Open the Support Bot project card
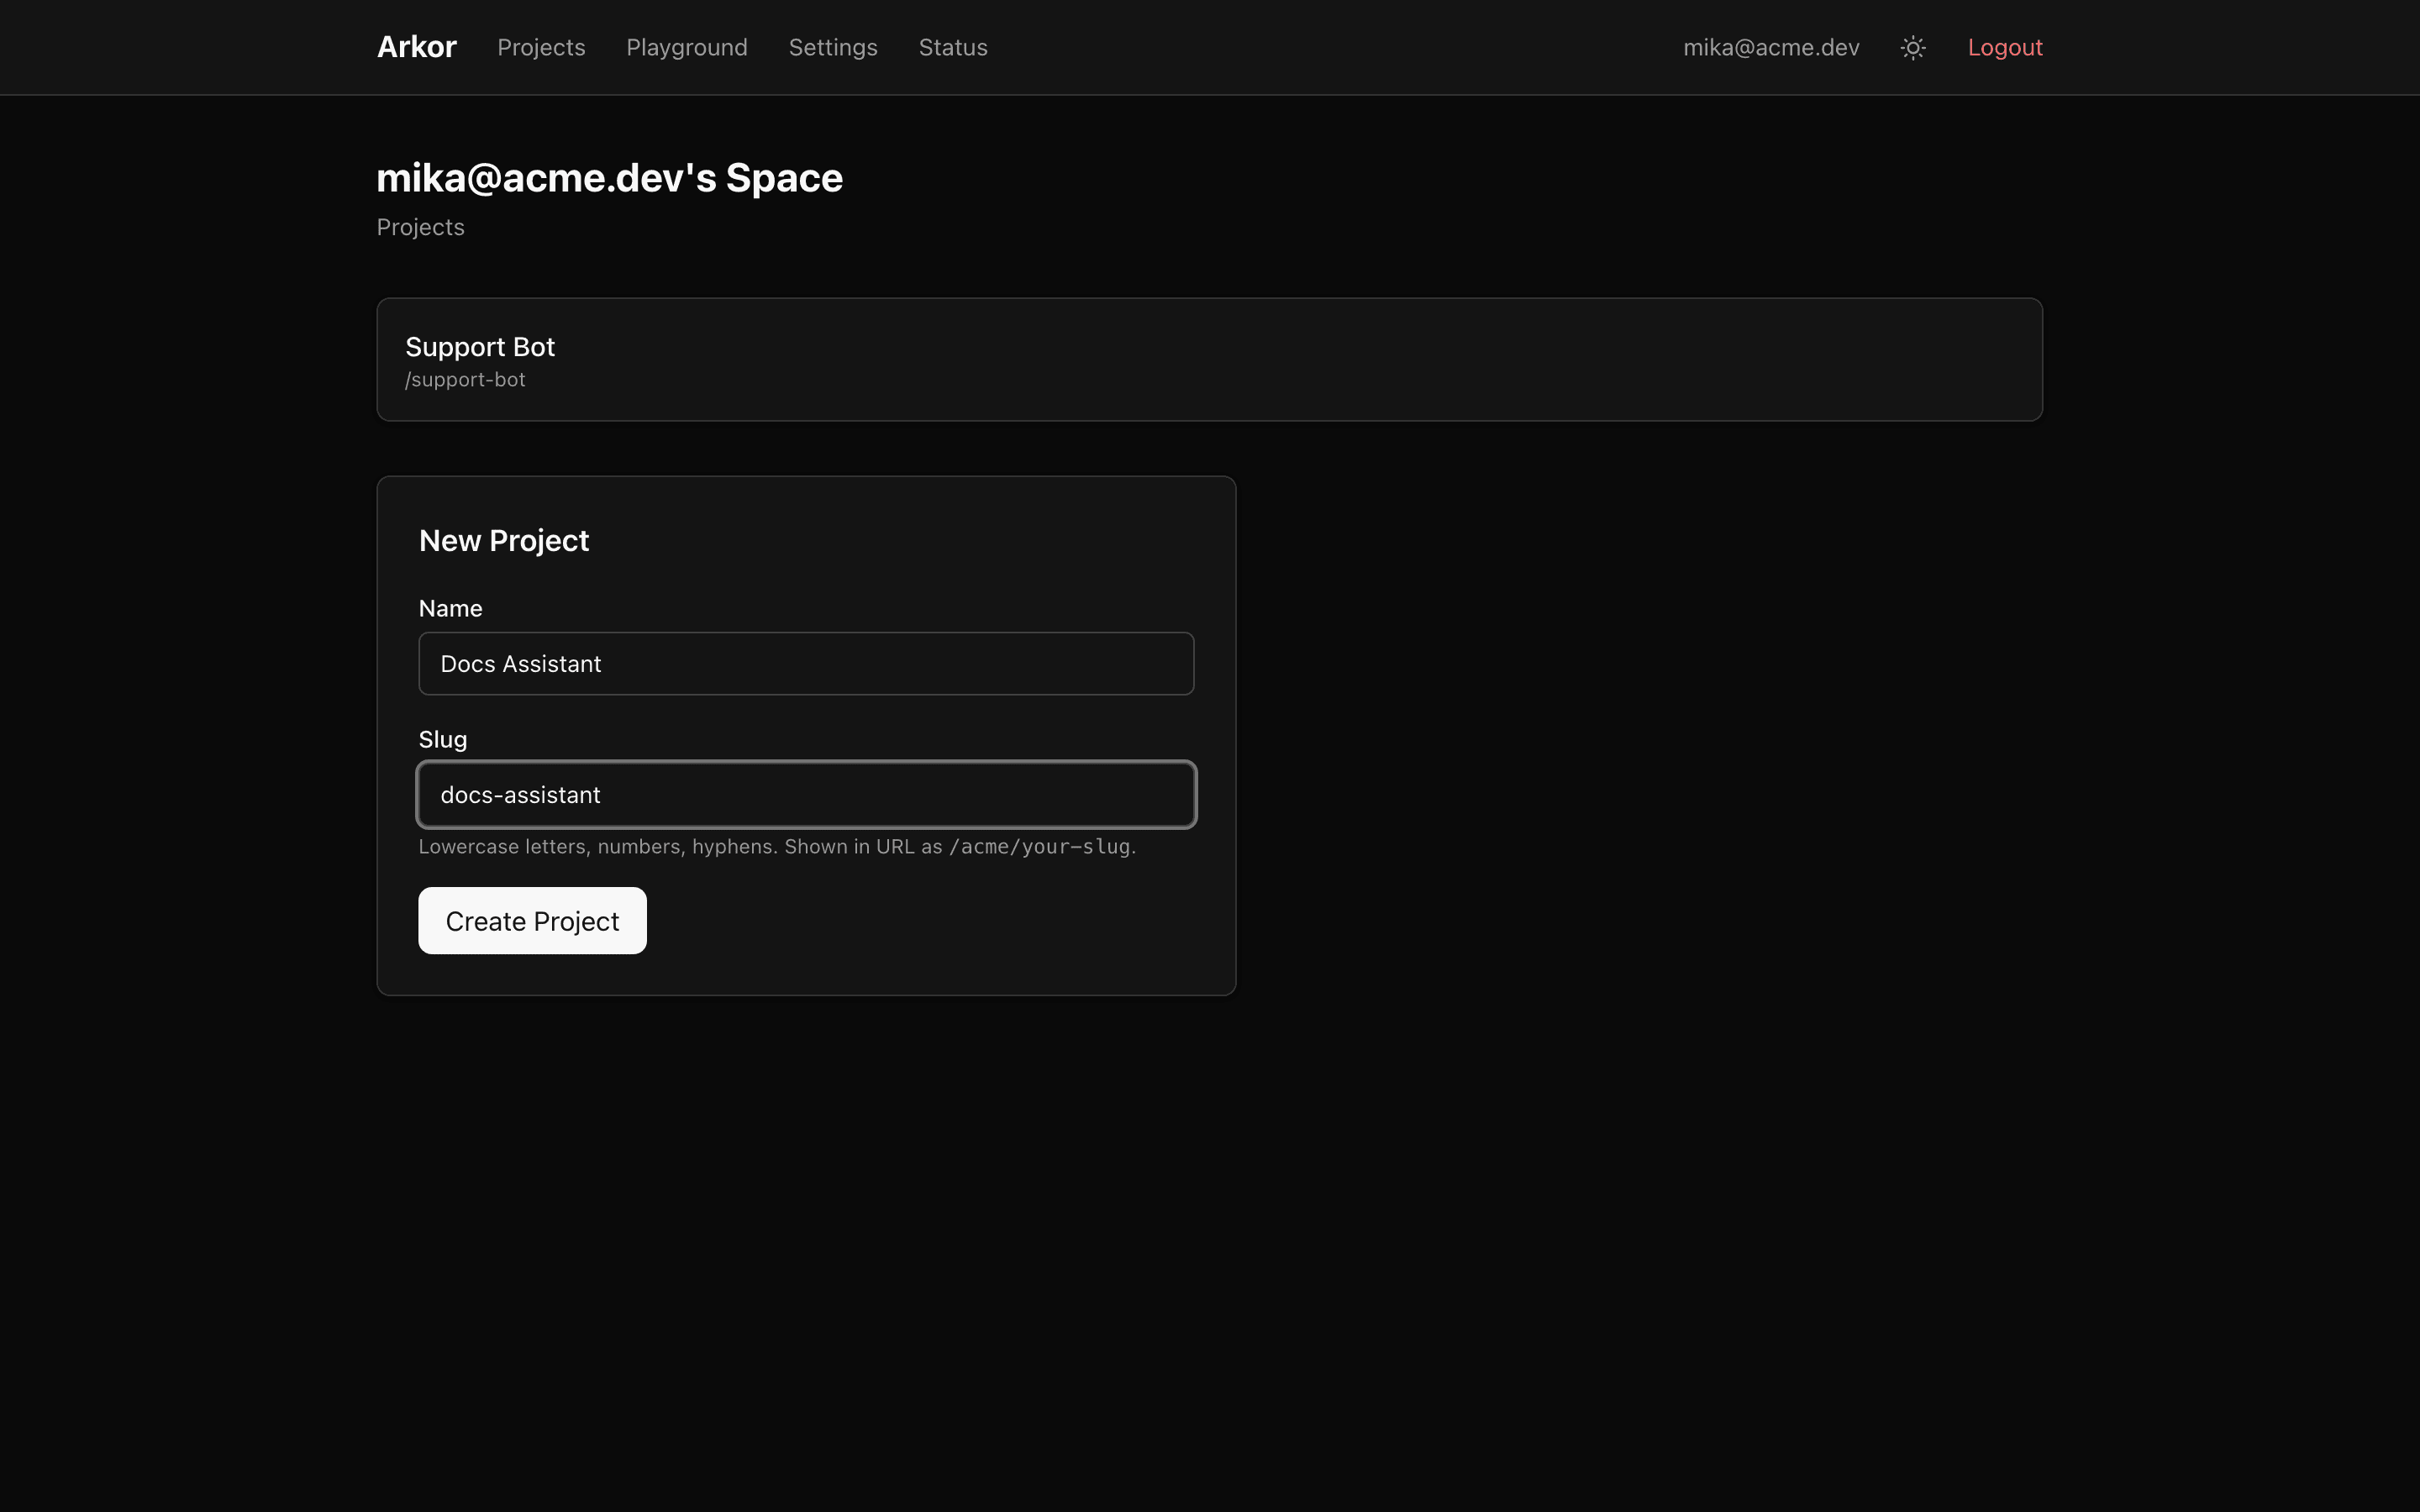This screenshot has height=1512, width=2420. point(1209,359)
